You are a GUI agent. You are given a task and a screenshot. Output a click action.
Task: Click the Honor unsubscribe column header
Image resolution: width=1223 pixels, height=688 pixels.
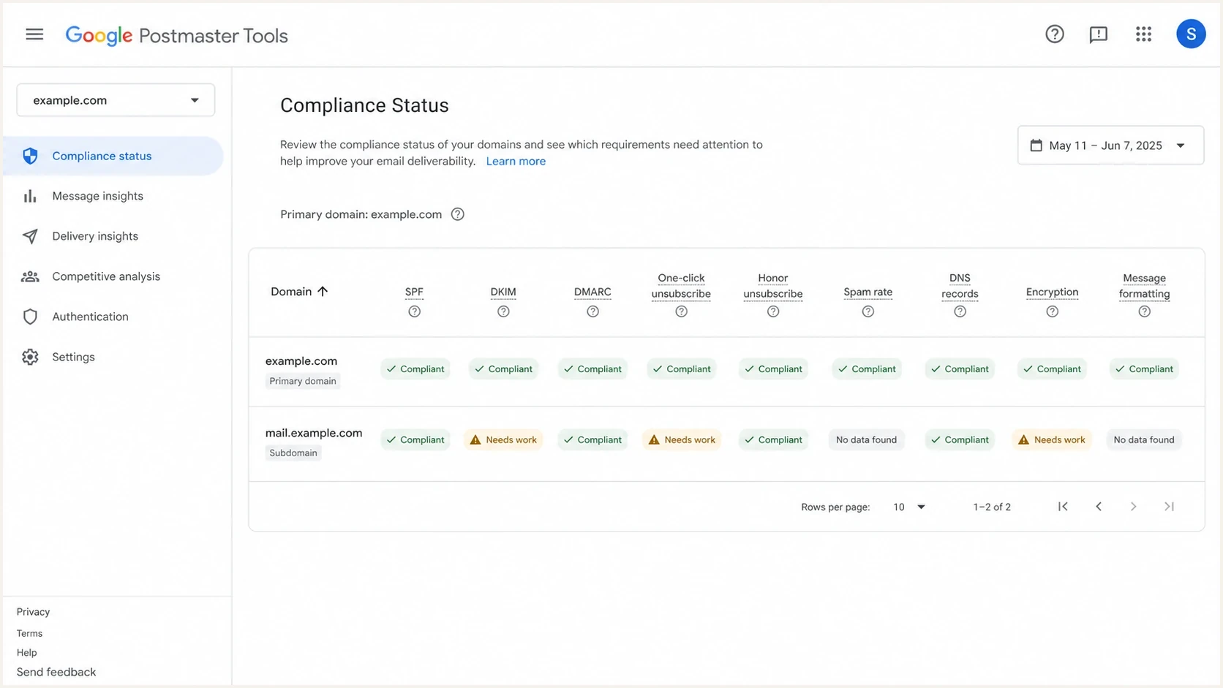click(772, 286)
